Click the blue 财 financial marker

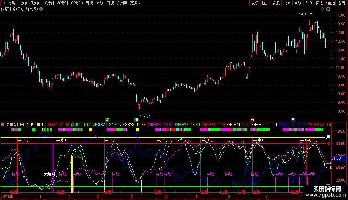click(293, 120)
